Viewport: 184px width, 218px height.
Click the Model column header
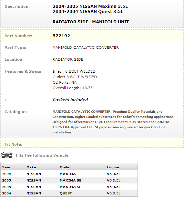tap(66, 167)
